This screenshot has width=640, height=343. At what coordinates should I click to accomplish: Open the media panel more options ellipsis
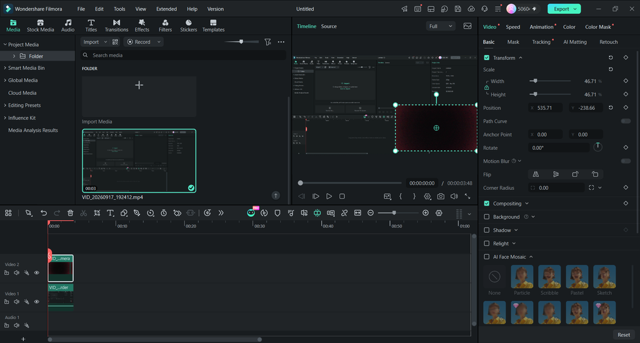tap(281, 42)
